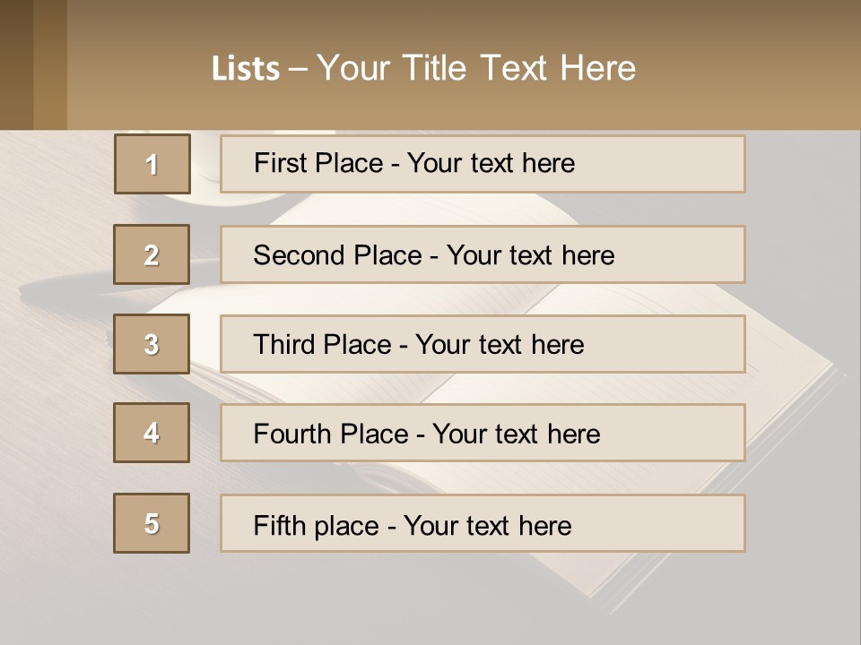Select the 'Fourth Place' text box
Viewport: 861px width, 645px height.
483,434
